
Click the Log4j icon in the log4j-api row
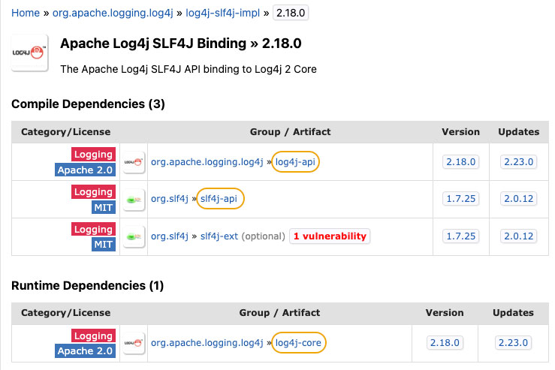click(x=134, y=162)
